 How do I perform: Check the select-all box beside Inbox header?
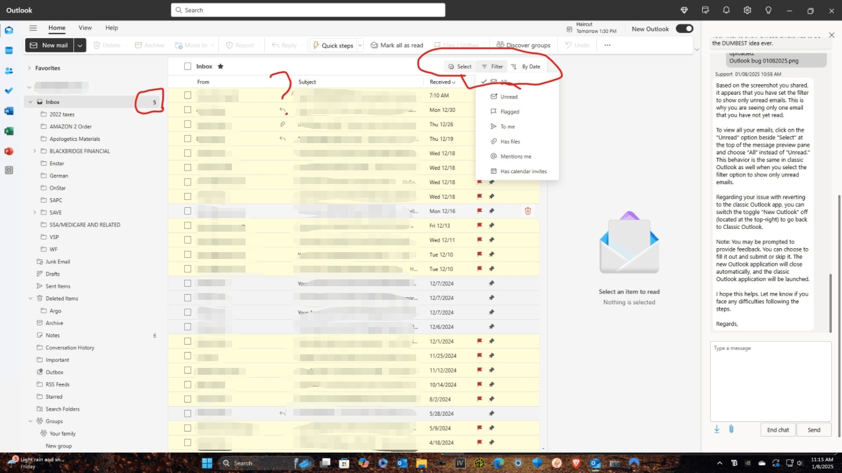click(188, 66)
